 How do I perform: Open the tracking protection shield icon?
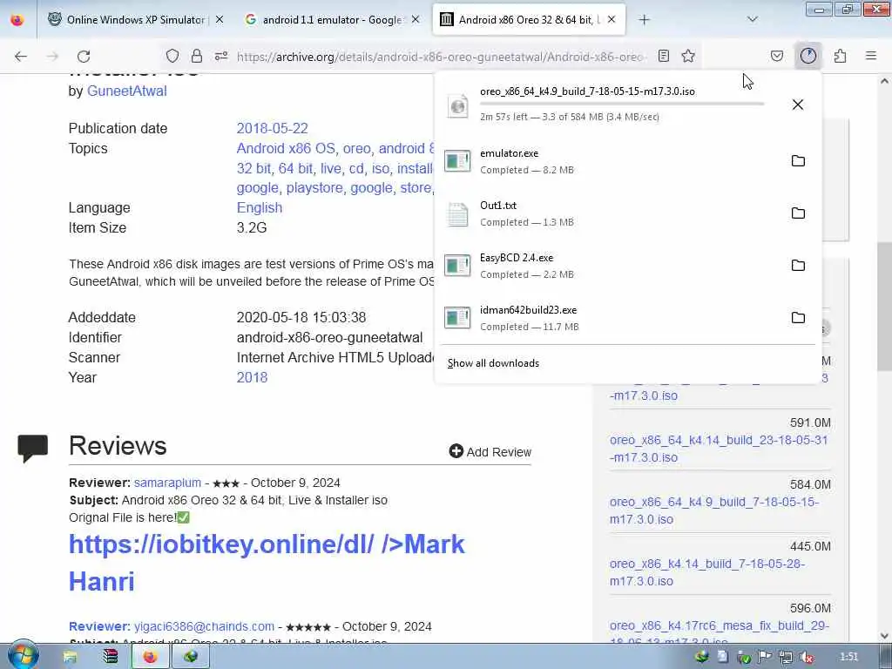click(172, 56)
